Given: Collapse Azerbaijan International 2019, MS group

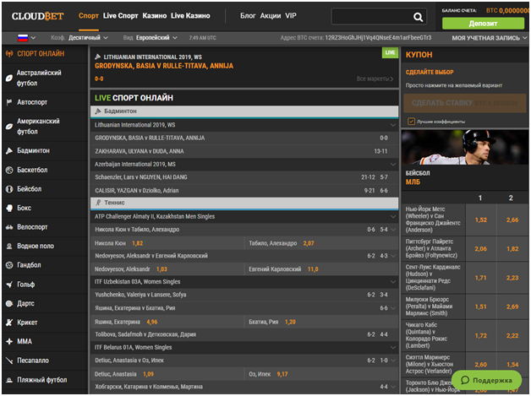Looking at the screenshot, I should [x=393, y=165].
